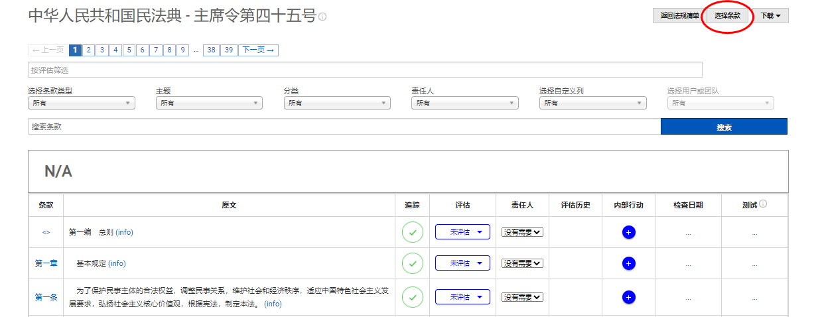Expand the 责任人 filter dropdown
The width and height of the screenshot is (822, 317).
tap(465, 103)
